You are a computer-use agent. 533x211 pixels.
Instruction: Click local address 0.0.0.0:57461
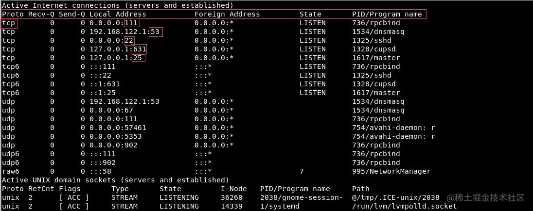[118, 128]
